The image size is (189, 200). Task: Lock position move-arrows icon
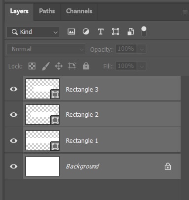(x=59, y=67)
